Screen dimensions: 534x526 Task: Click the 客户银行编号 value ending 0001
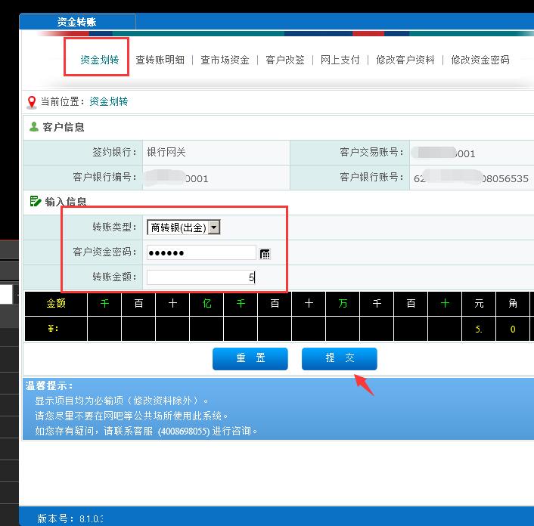(x=177, y=178)
